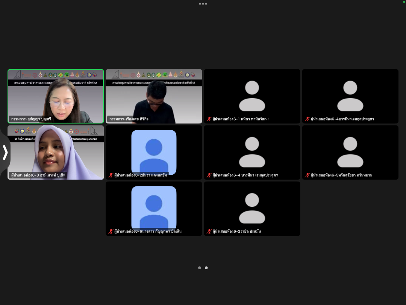406x305 pixels.
Task: Click muted mic icon for 6-2 ธันวา
Action: click(111, 175)
